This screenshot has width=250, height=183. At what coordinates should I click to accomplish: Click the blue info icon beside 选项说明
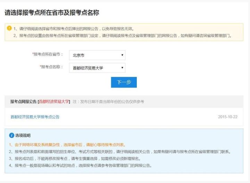click(11, 135)
